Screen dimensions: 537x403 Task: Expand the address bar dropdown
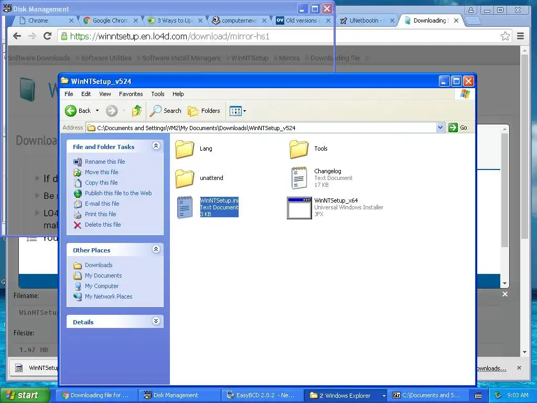(440, 128)
